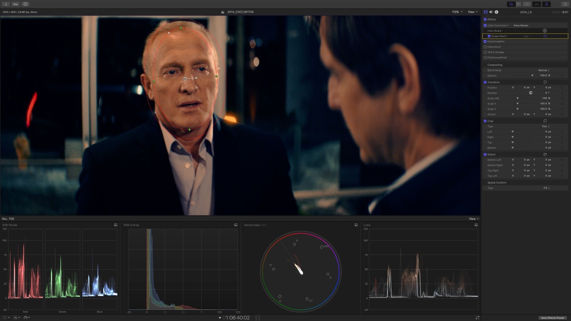Enable the Teal & Orange effect checkbox
Viewport: 571px width, 321px height.
click(x=485, y=52)
